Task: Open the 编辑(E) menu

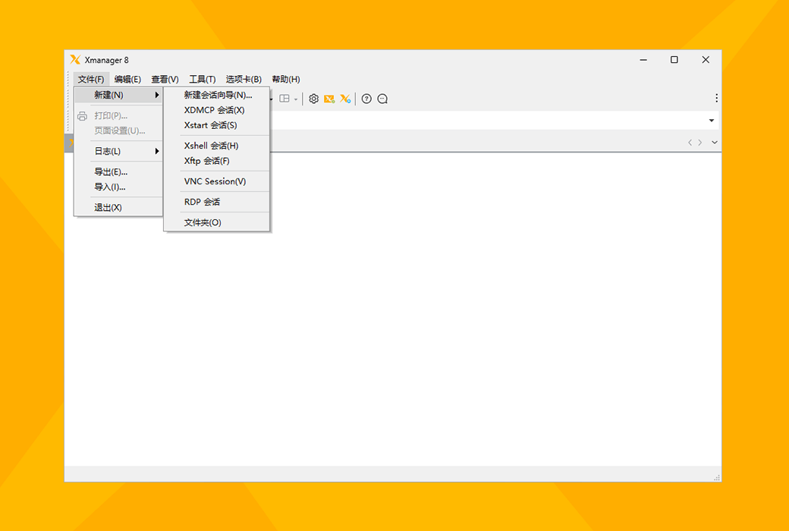Action: [127, 79]
